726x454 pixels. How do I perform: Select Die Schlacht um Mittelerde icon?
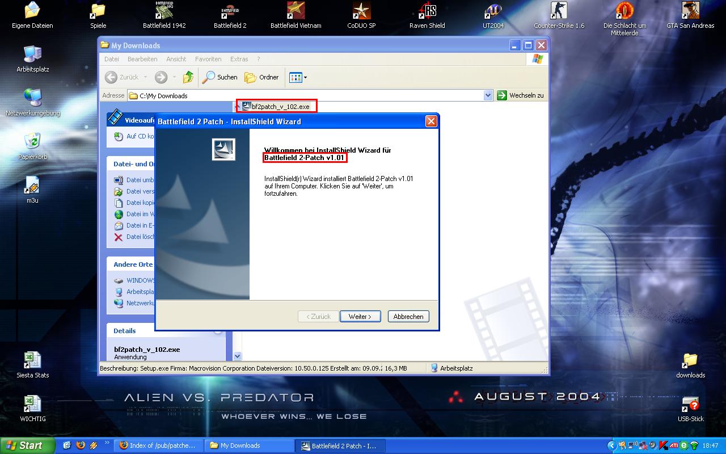(624, 19)
